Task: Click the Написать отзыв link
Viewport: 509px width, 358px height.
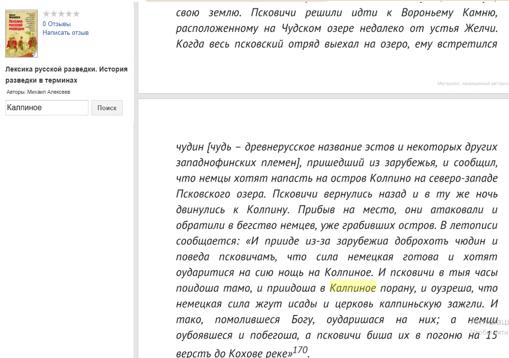Action: 65,33
